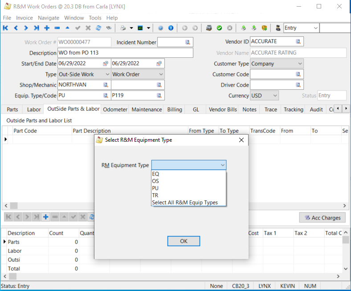Open the Currency USD dropdown
The width and height of the screenshot is (351, 291).
[274, 96]
